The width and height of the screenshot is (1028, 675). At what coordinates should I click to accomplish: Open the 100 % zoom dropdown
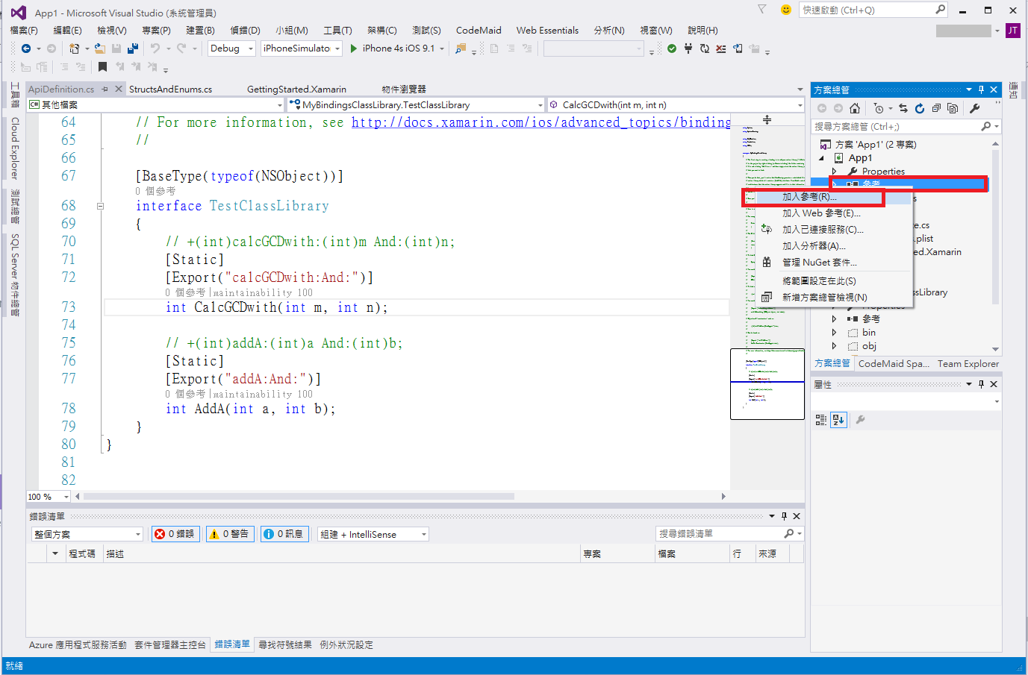pyautogui.click(x=49, y=497)
